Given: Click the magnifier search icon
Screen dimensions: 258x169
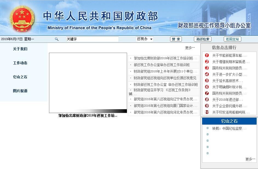Looking at the screenshot, I should coord(57,39).
